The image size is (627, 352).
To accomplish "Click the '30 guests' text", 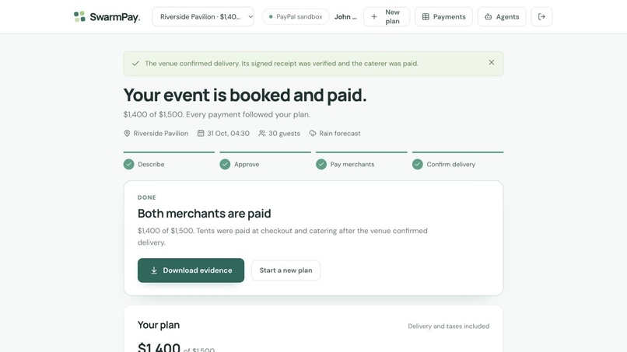I will tap(284, 134).
